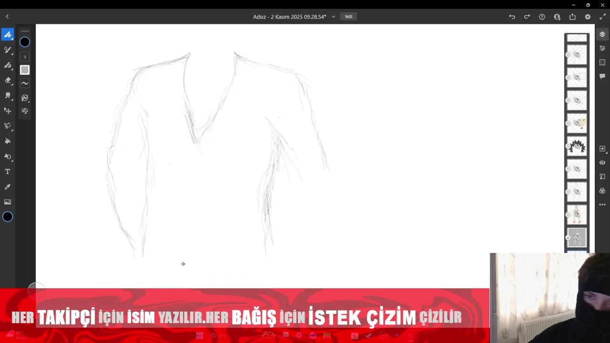The image size is (610, 343).
Task: Click the Place Image tool
Action: tap(8, 202)
